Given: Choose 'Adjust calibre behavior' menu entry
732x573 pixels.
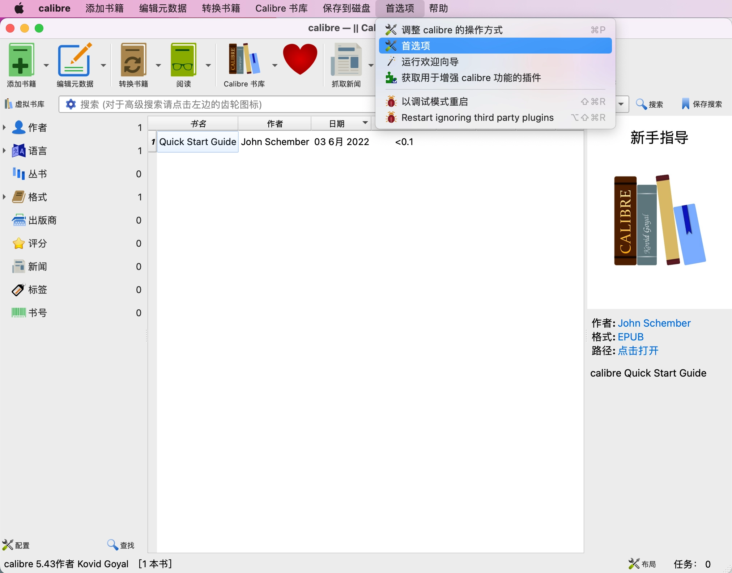Looking at the screenshot, I should pyautogui.click(x=495, y=30).
